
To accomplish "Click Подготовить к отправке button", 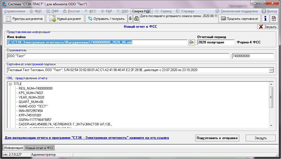I will (x=217, y=138).
